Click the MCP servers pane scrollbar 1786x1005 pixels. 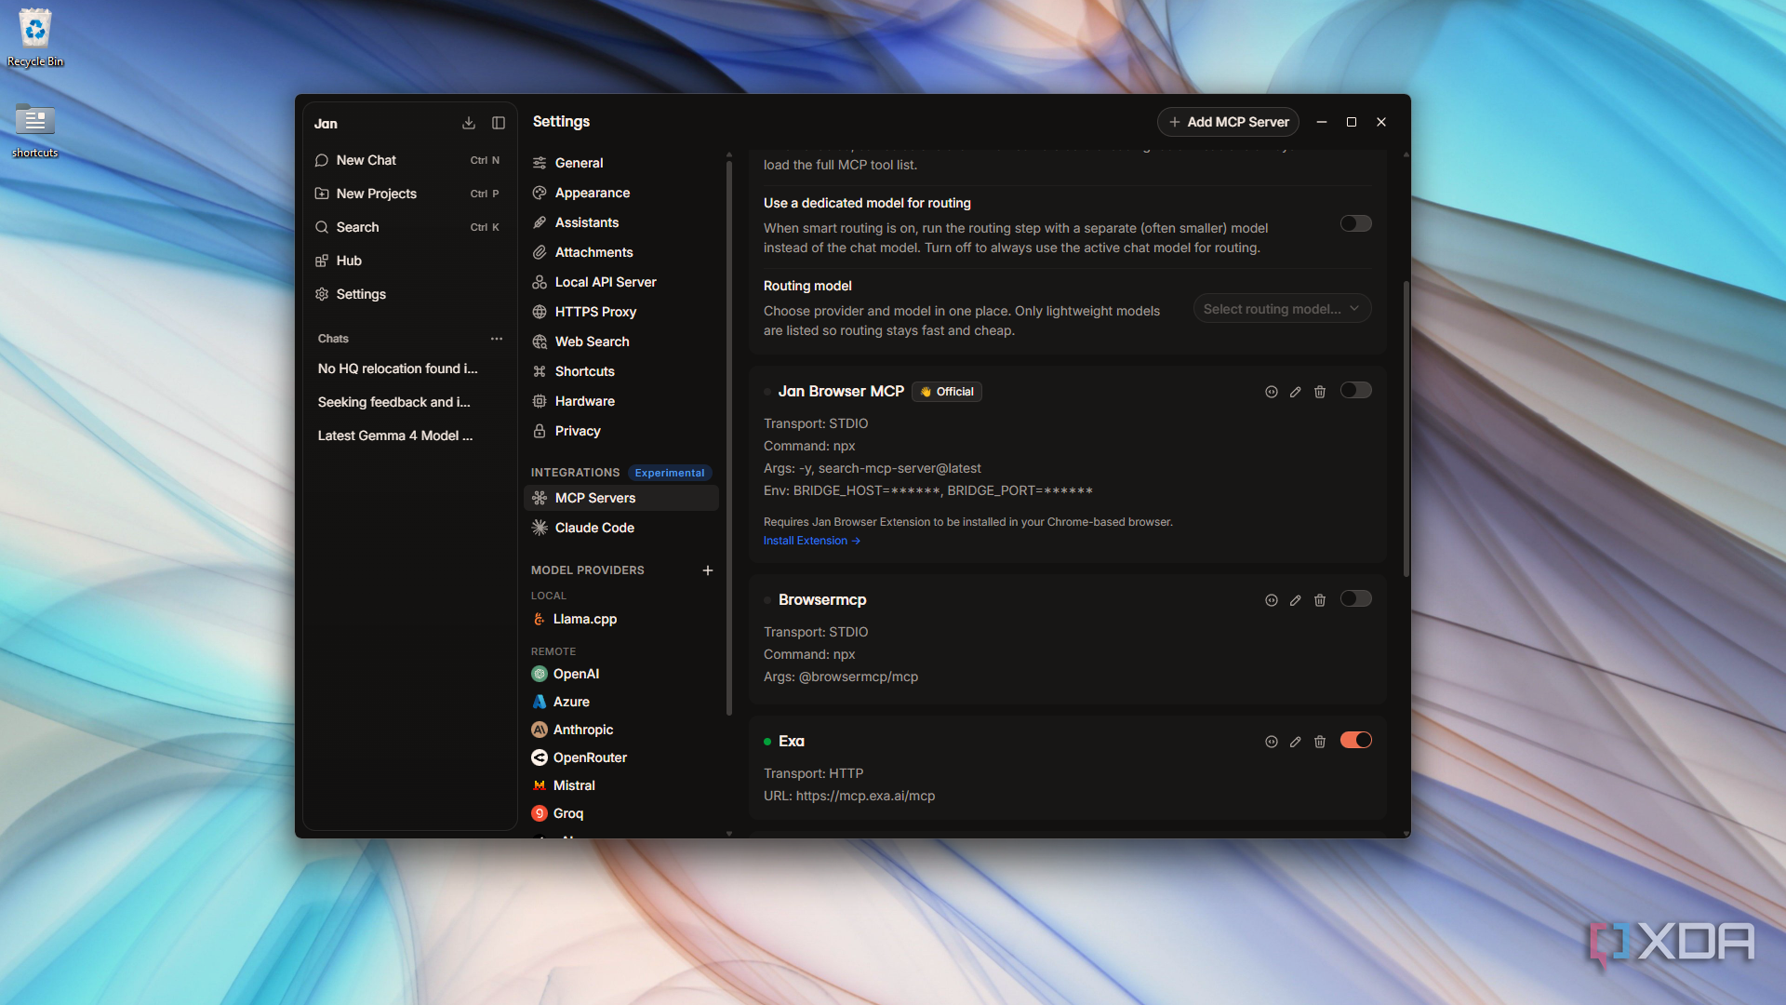click(x=1406, y=428)
